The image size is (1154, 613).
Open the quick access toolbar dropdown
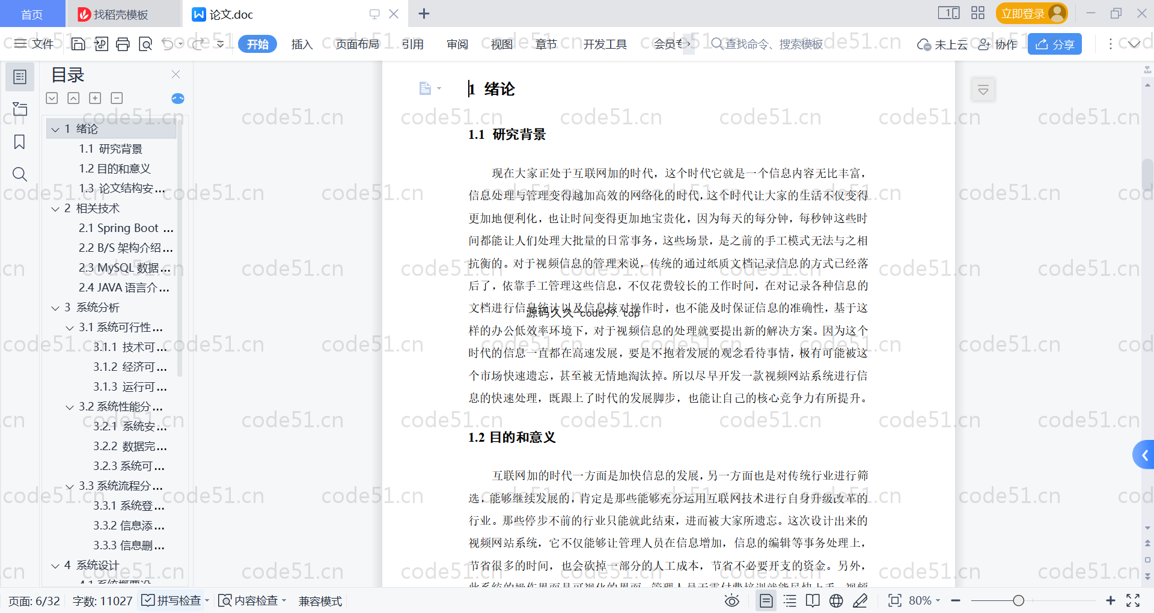click(221, 44)
